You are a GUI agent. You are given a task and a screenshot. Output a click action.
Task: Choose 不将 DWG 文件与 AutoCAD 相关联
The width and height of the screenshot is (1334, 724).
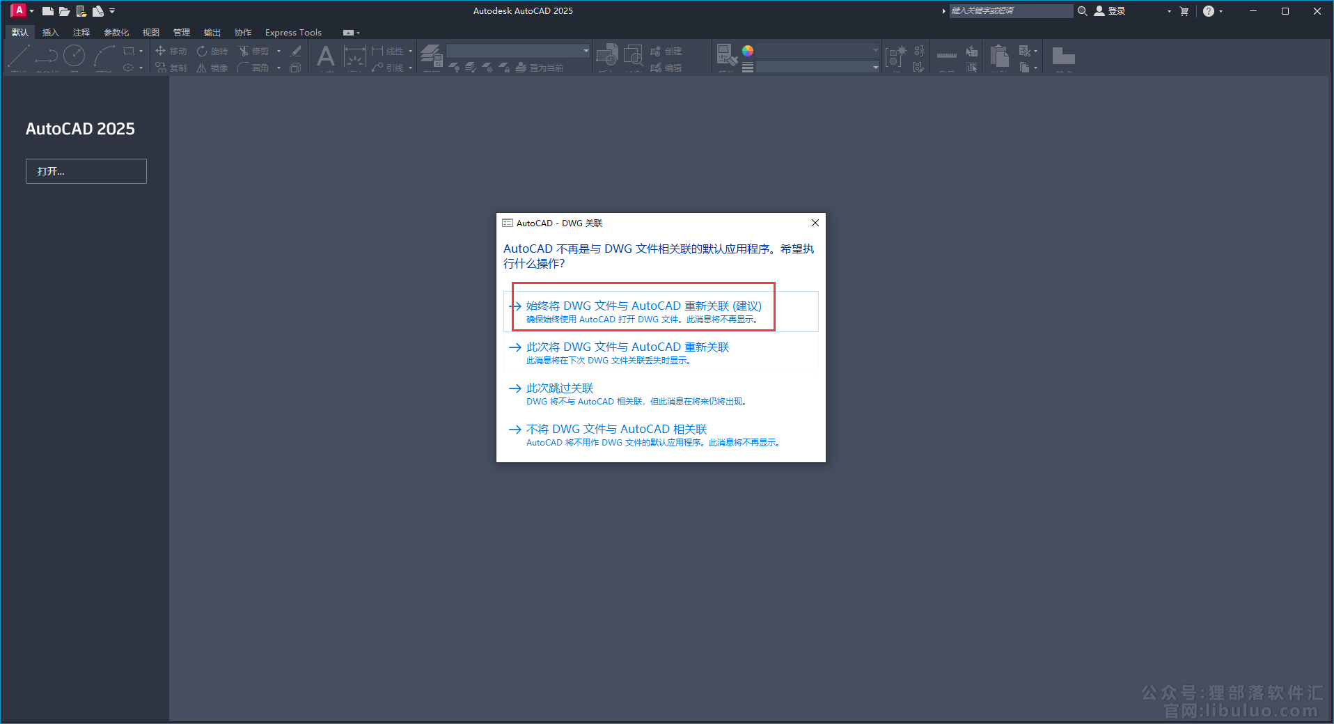[661, 434]
